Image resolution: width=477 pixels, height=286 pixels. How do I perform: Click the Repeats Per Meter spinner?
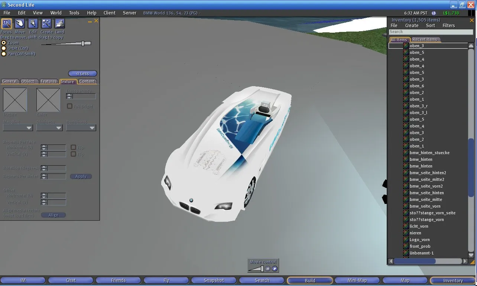pyautogui.click(x=44, y=176)
